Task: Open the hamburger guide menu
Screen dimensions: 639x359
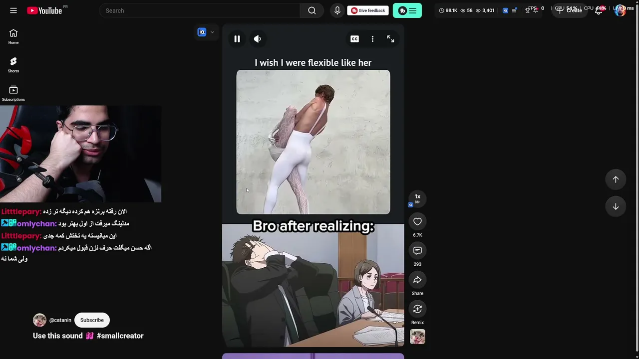Action: [13, 10]
